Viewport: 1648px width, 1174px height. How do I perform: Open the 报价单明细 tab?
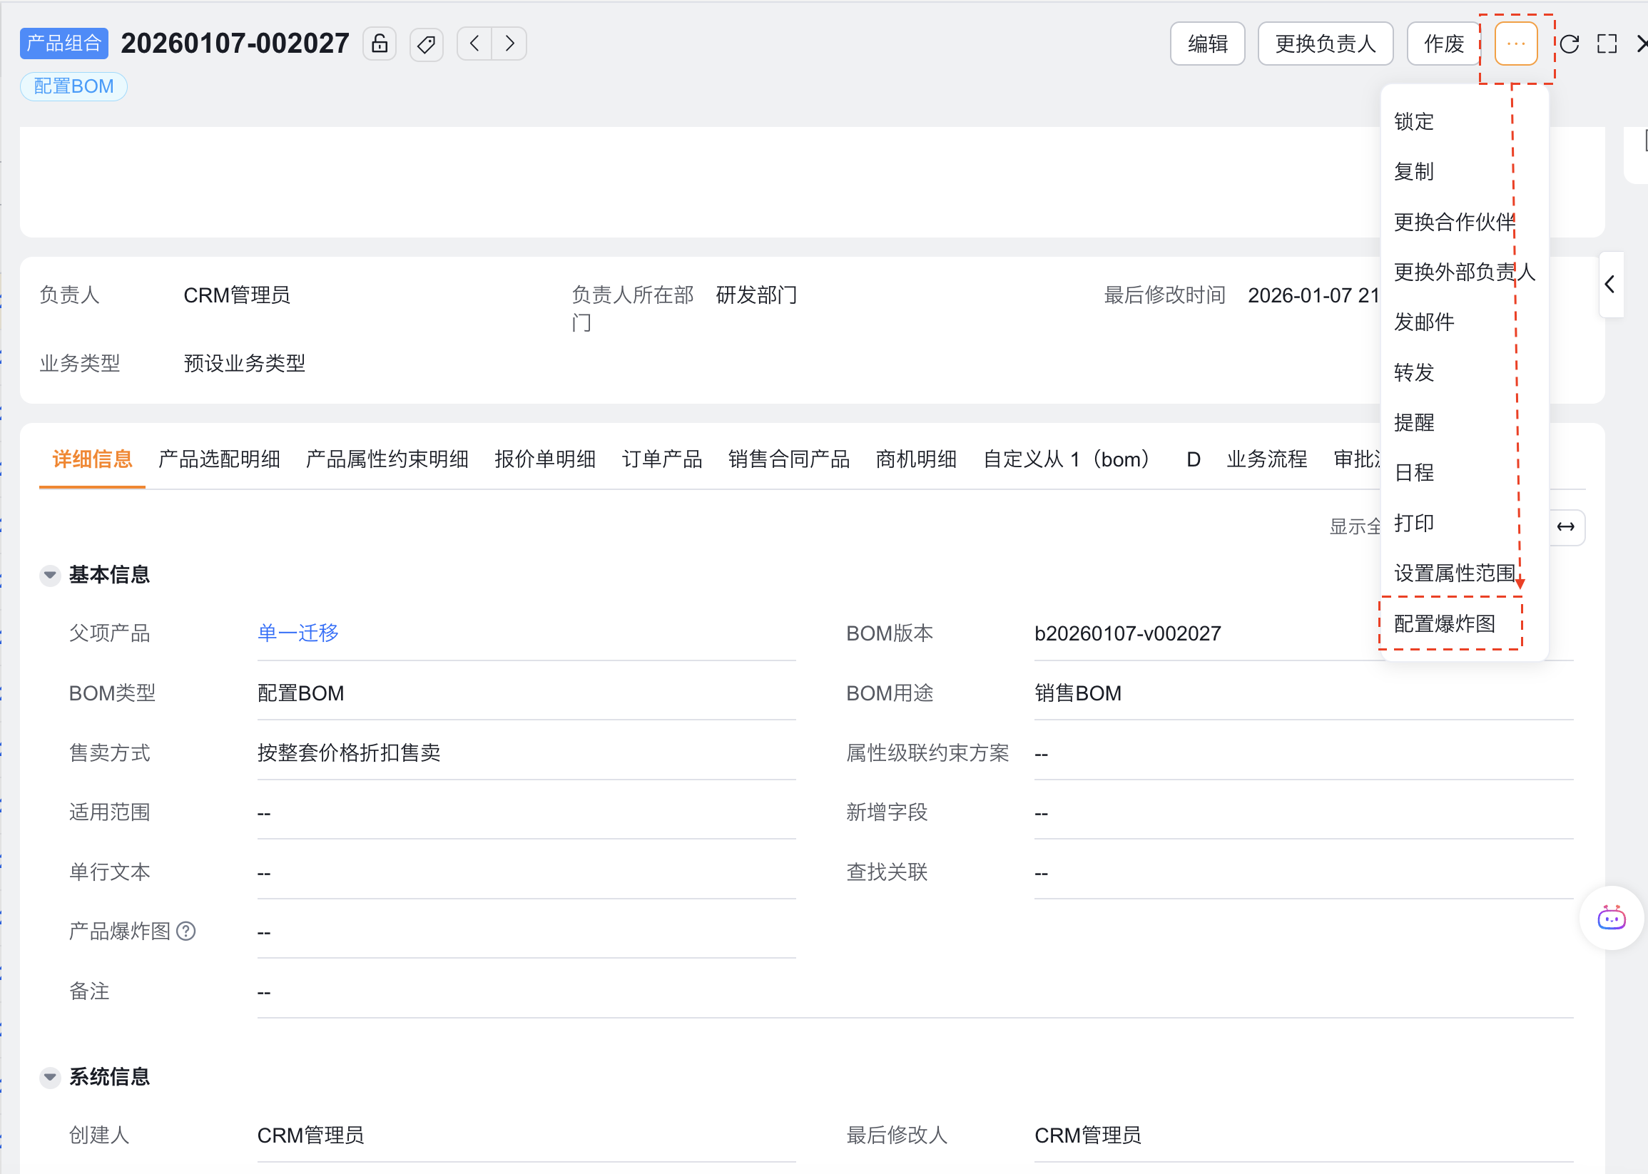[x=544, y=460]
